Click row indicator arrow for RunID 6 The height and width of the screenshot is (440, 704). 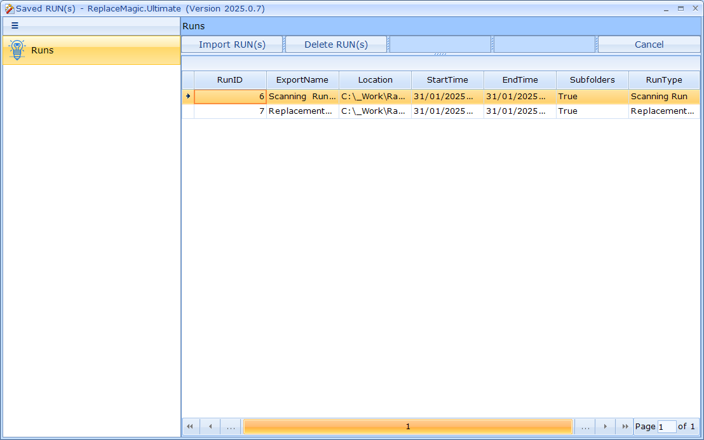187,97
